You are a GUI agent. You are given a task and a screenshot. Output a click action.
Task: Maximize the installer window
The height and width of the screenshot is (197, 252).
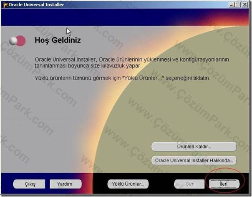point(238,5)
